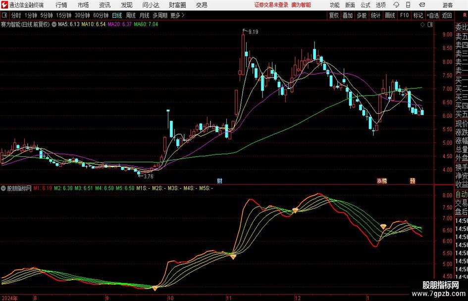Open the 资讯 menu
The width and height of the screenshot is (468, 301).
[x=105, y=5]
